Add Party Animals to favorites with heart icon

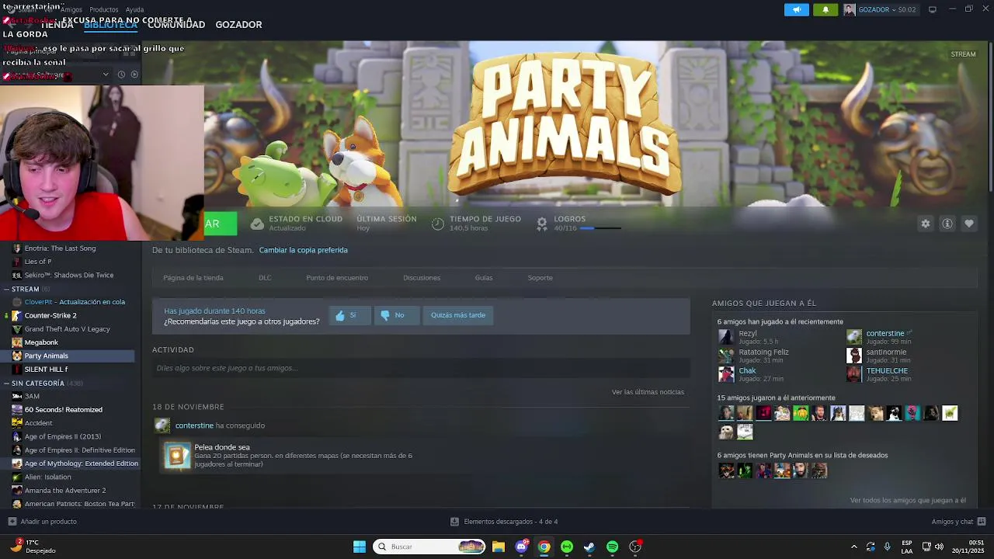point(969,224)
